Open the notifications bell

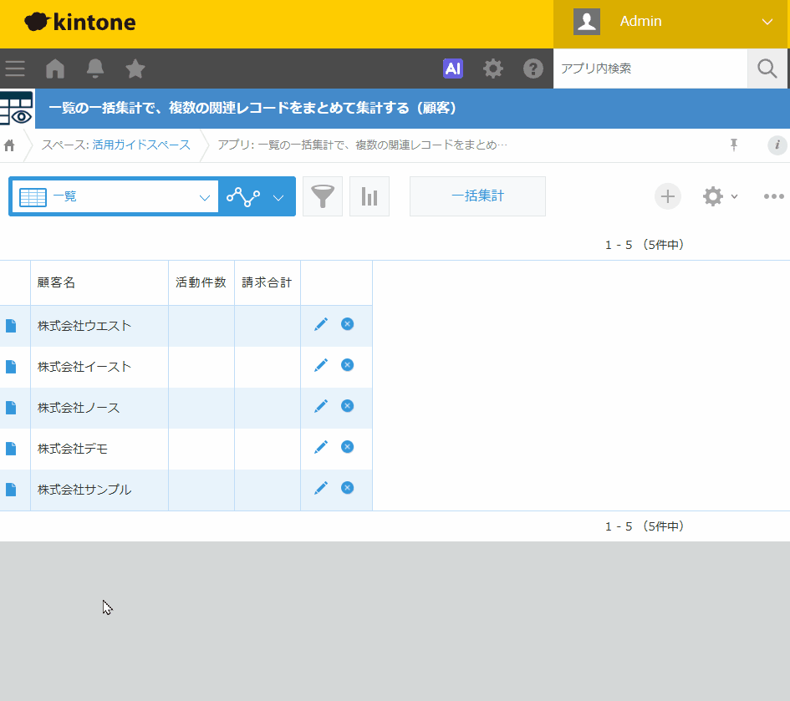pos(95,69)
